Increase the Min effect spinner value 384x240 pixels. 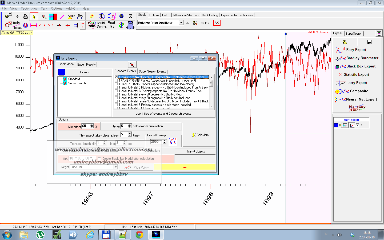point(92,125)
